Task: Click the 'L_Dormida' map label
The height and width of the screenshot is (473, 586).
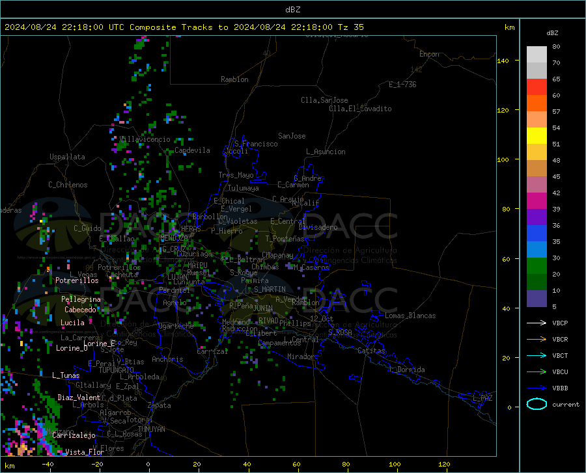Action: pos(406,370)
